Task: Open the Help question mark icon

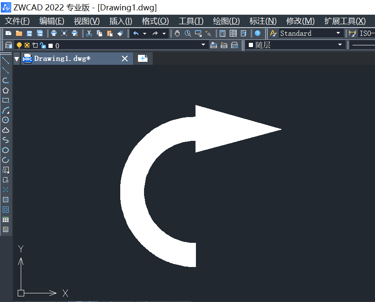Action: (x=257, y=33)
